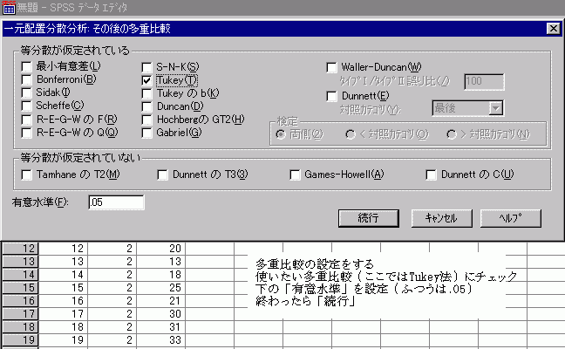
Task: Enable the Waller-Duncan checkbox
Action: click(332, 67)
